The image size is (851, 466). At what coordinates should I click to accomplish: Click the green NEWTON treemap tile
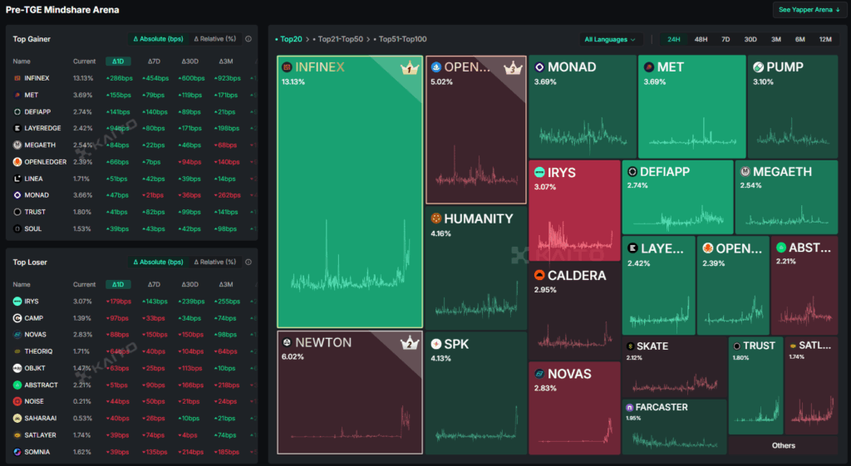[349, 390]
